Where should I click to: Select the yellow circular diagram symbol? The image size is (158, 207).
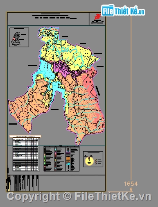(x=89, y=161)
